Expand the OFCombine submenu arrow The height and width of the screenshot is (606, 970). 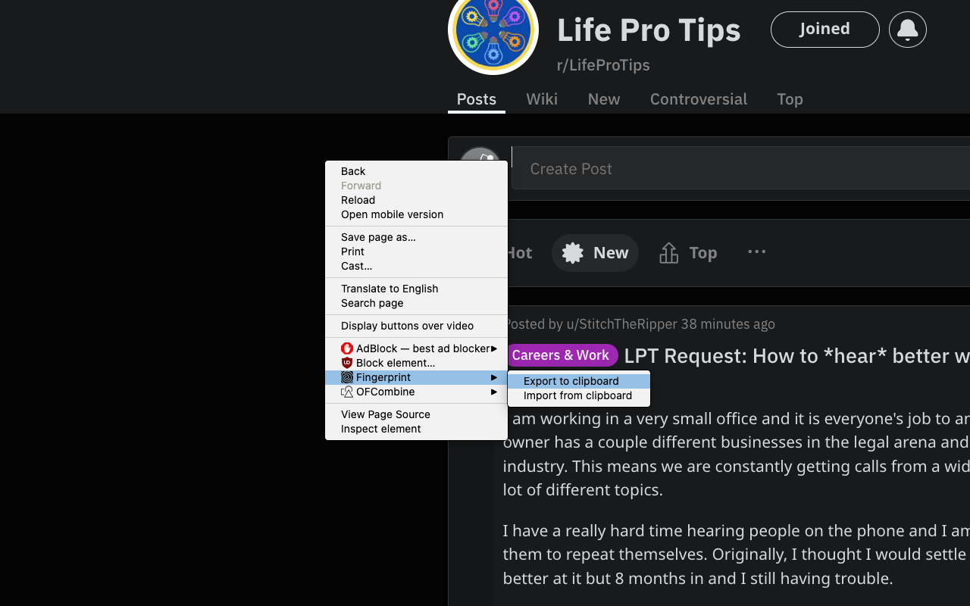(494, 392)
